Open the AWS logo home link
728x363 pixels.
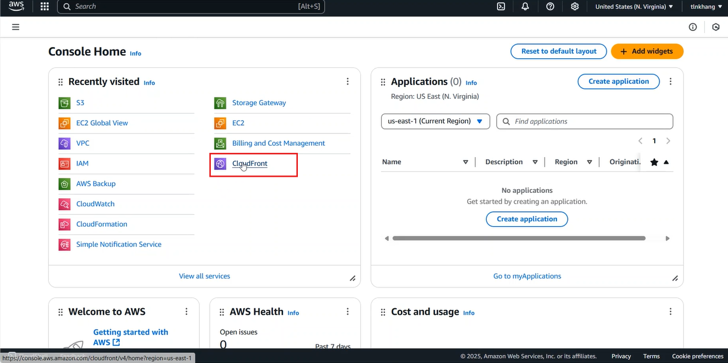tap(17, 7)
